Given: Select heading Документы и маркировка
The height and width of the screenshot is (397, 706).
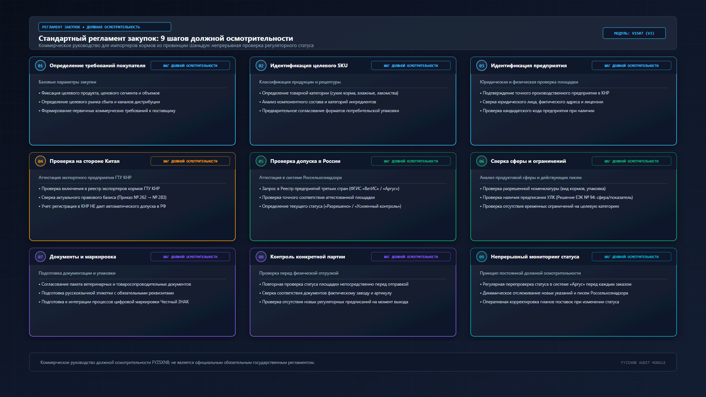Looking at the screenshot, I should click(x=83, y=257).
